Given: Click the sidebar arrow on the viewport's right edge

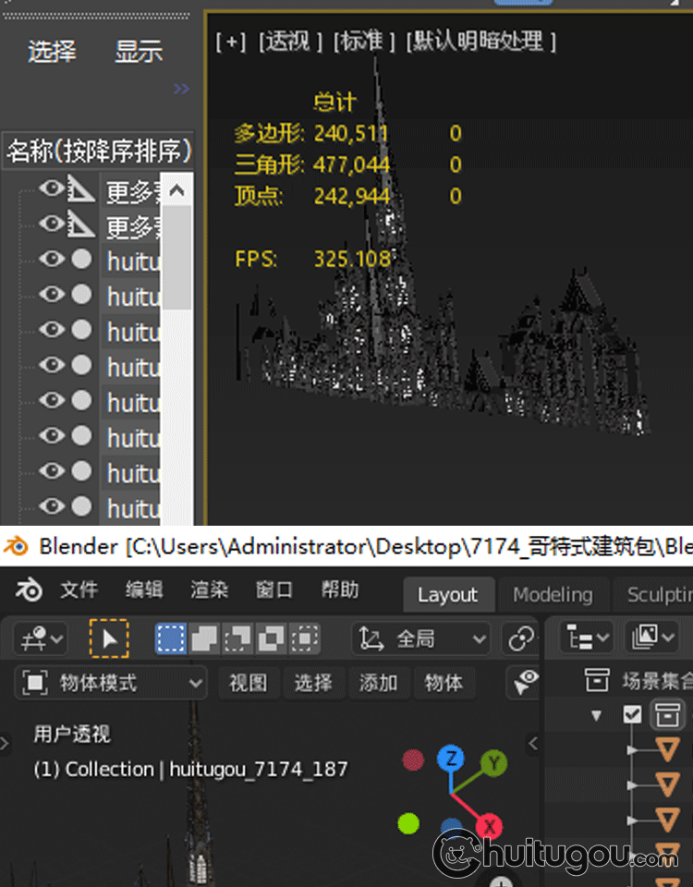Looking at the screenshot, I should [532, 743].
